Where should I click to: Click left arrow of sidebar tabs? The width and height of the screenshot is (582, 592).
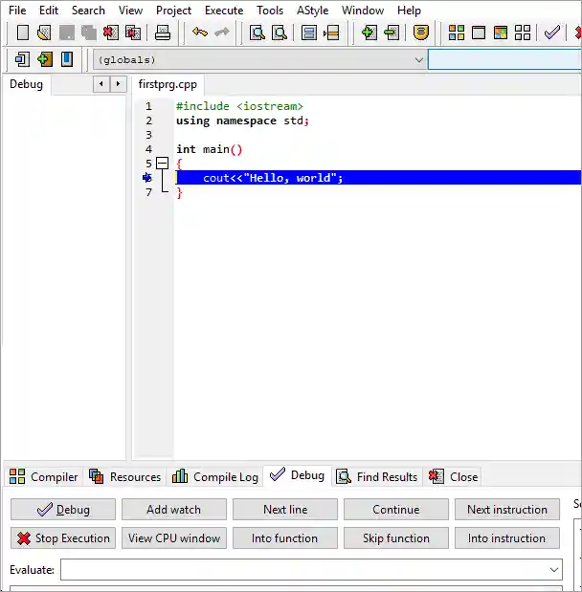click(101, 84)
